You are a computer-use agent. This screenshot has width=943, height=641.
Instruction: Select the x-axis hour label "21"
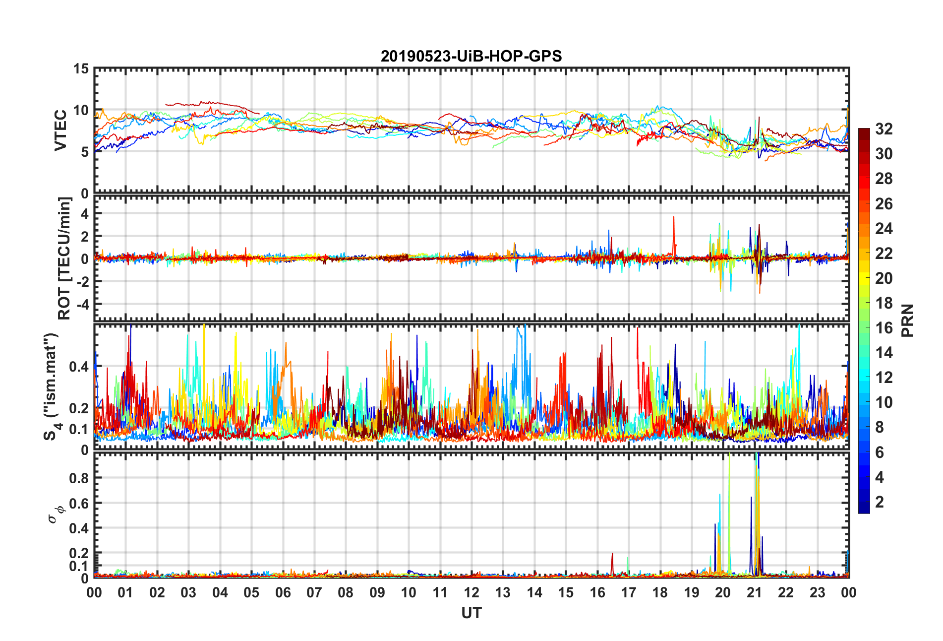755,592
